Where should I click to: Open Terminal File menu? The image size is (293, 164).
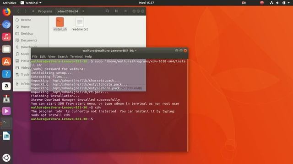click(x=35, y=56)
